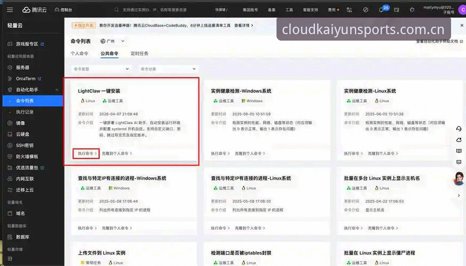This screenshot has width=466, height=266.
Task: Click the 域名 sidebar icon
Action: pos(10,213)
